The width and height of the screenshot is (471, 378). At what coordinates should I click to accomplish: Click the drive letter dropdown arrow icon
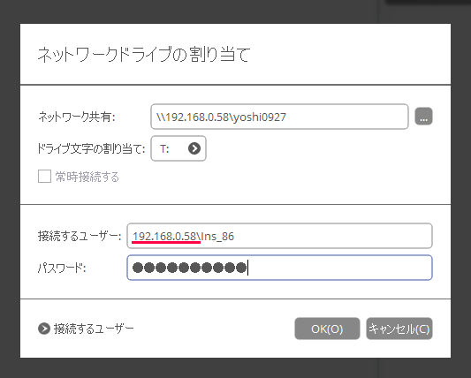pyautogui.click(x=194, y=148)
